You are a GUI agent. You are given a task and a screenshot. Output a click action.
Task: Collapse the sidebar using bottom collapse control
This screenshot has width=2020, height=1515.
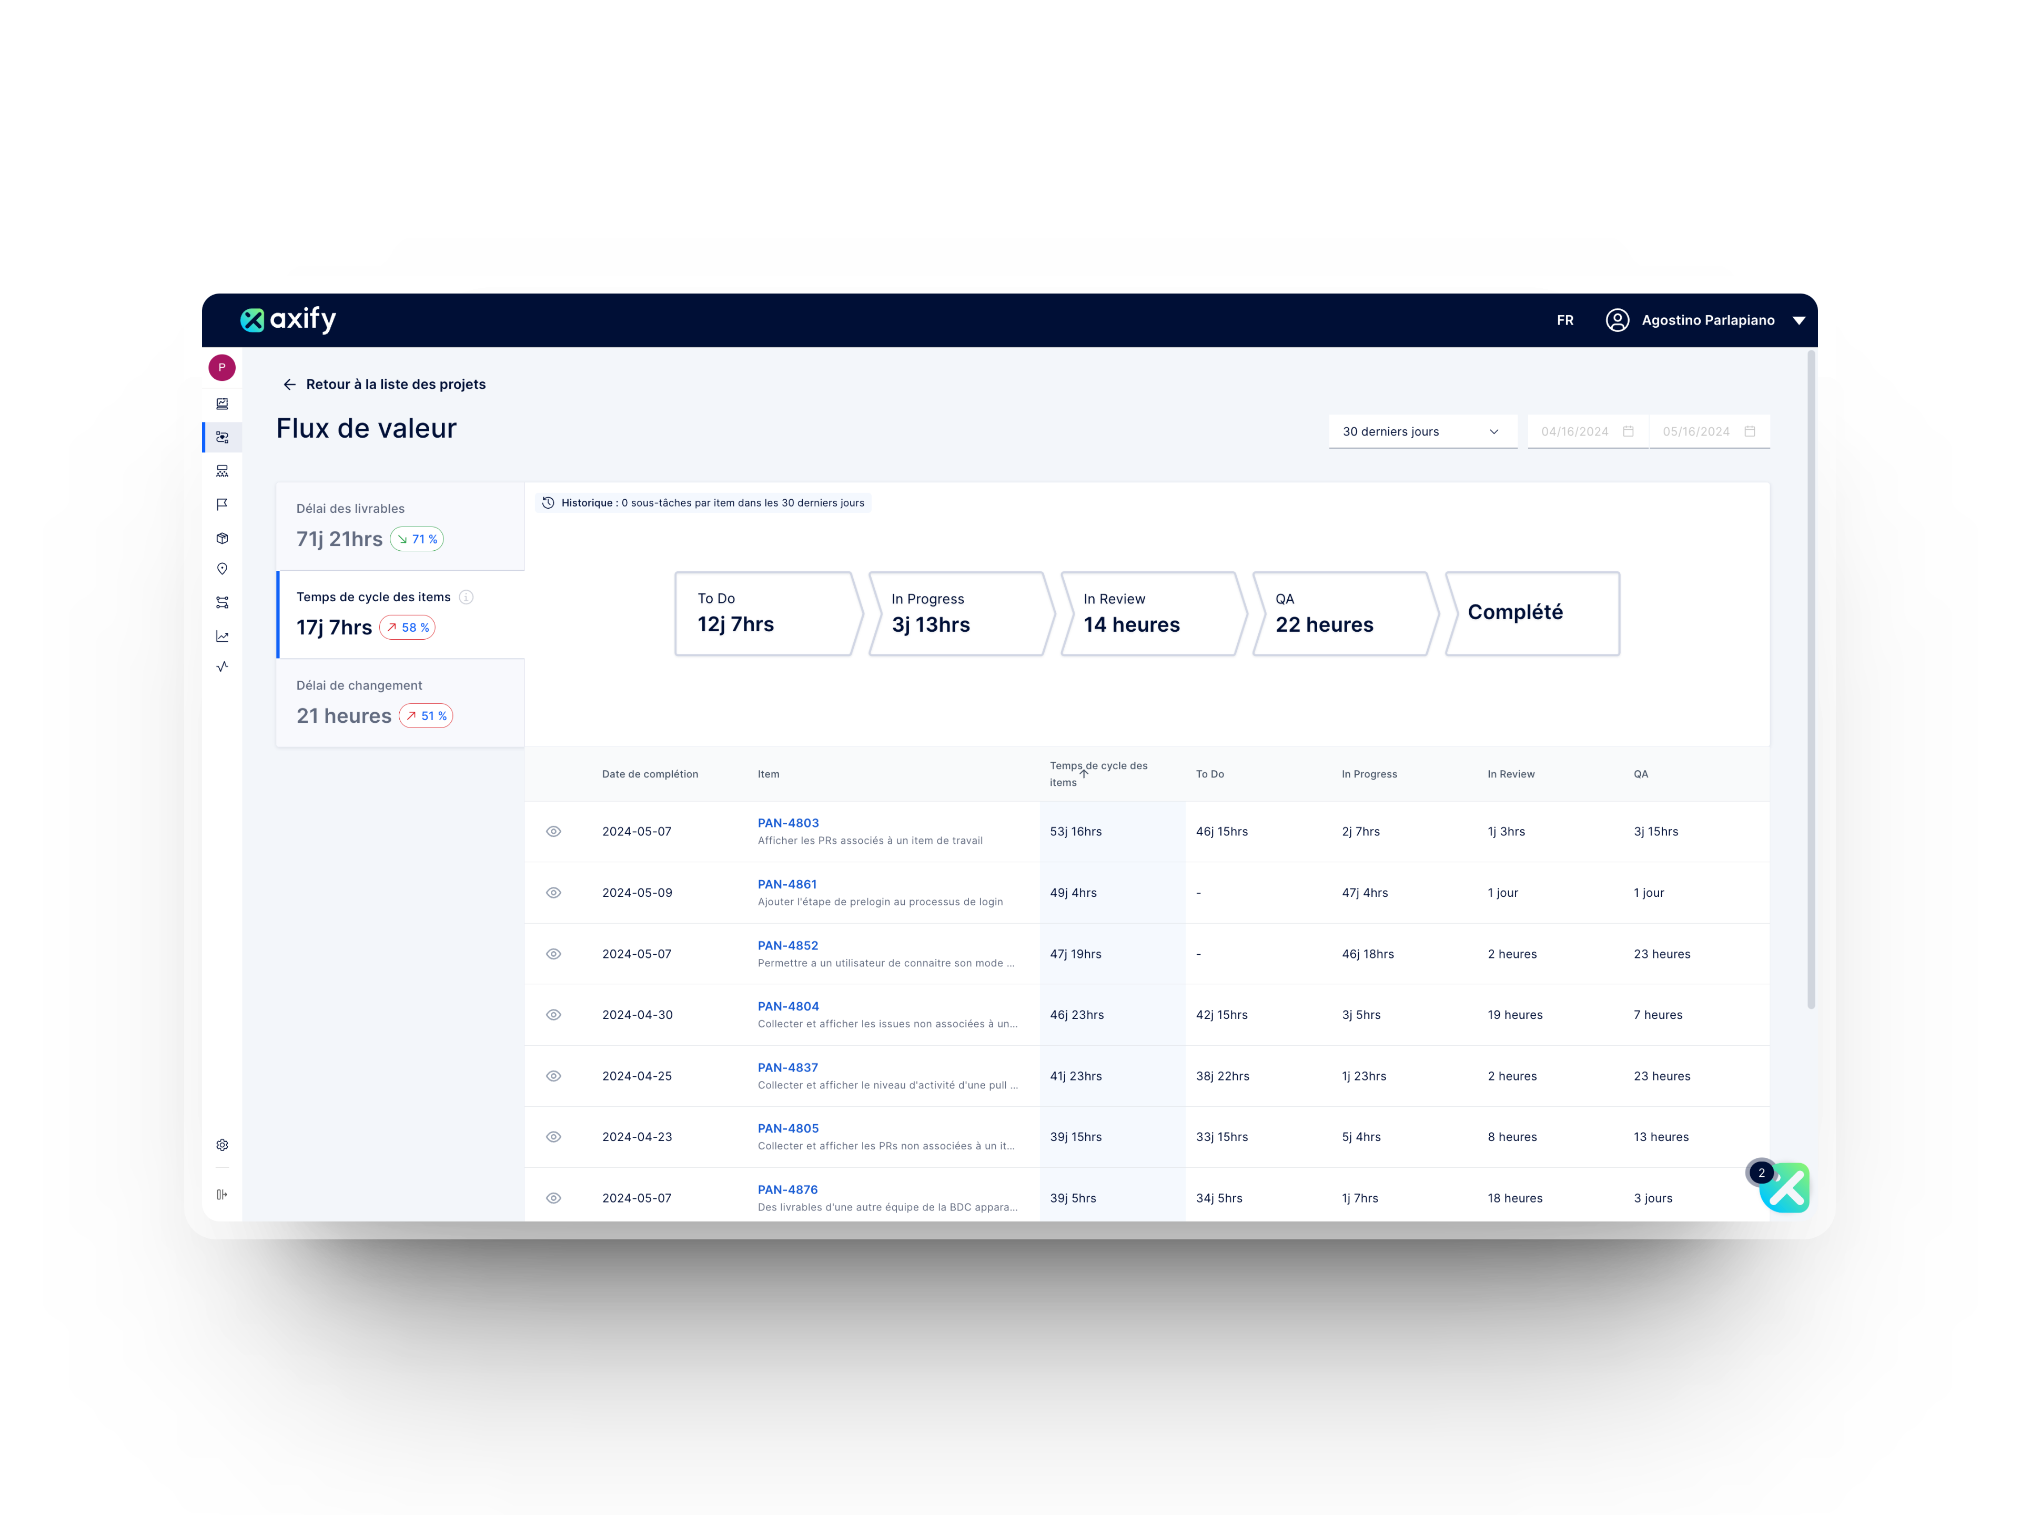point(222,1194)
